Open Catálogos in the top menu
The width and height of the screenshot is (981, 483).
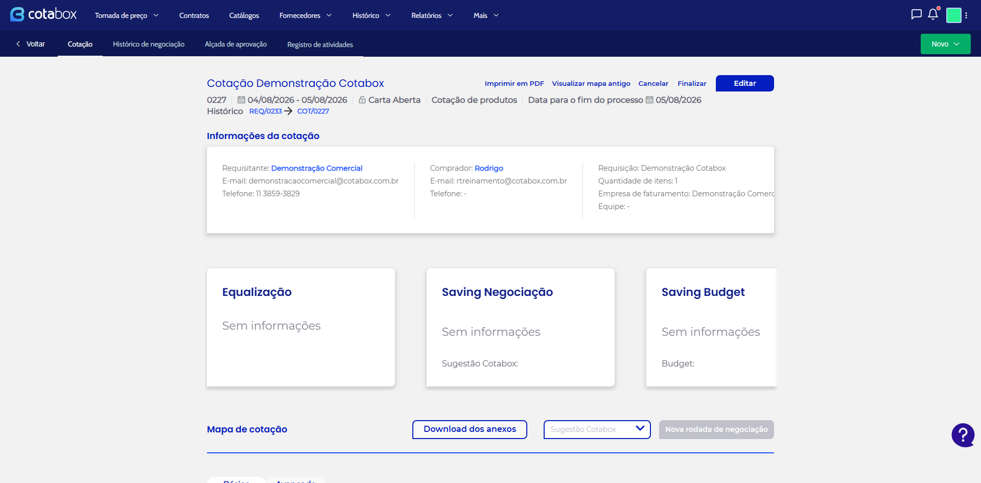click(244, 15)
